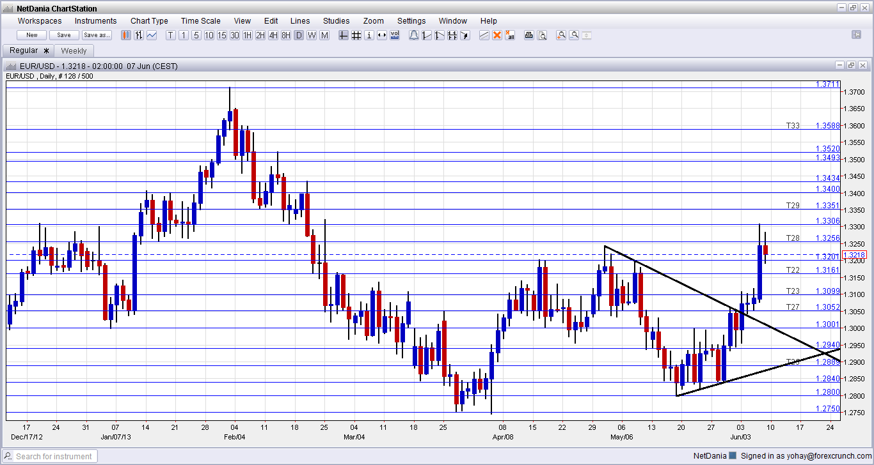Choose the daily (D) time scale

(298, 35)
